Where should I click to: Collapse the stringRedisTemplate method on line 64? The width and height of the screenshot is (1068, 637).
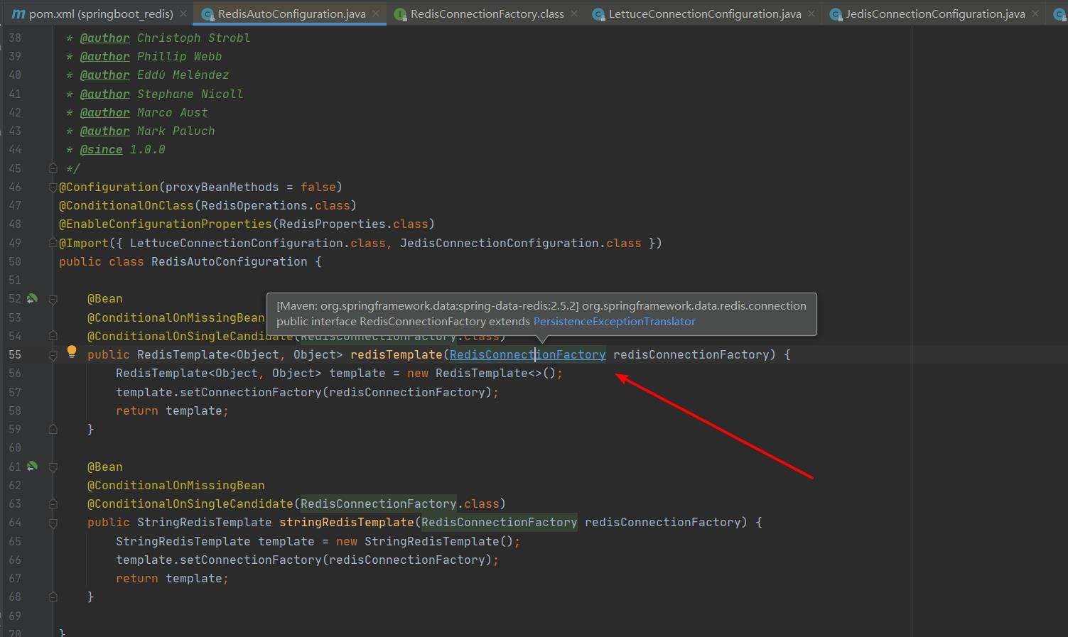tap(53, 523)
